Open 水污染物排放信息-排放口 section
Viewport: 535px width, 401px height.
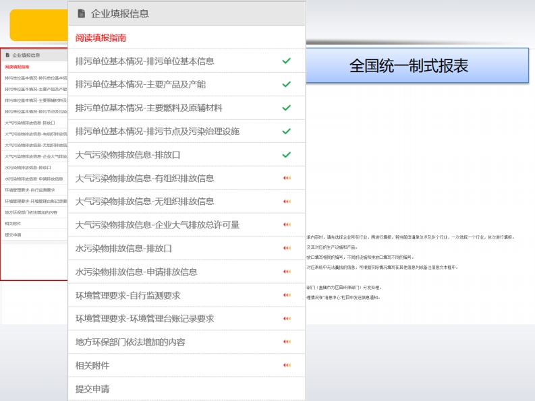click(x=123, y=249)
